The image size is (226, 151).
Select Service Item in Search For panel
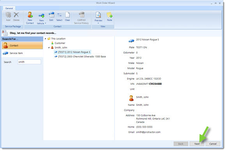pos(22,53)
